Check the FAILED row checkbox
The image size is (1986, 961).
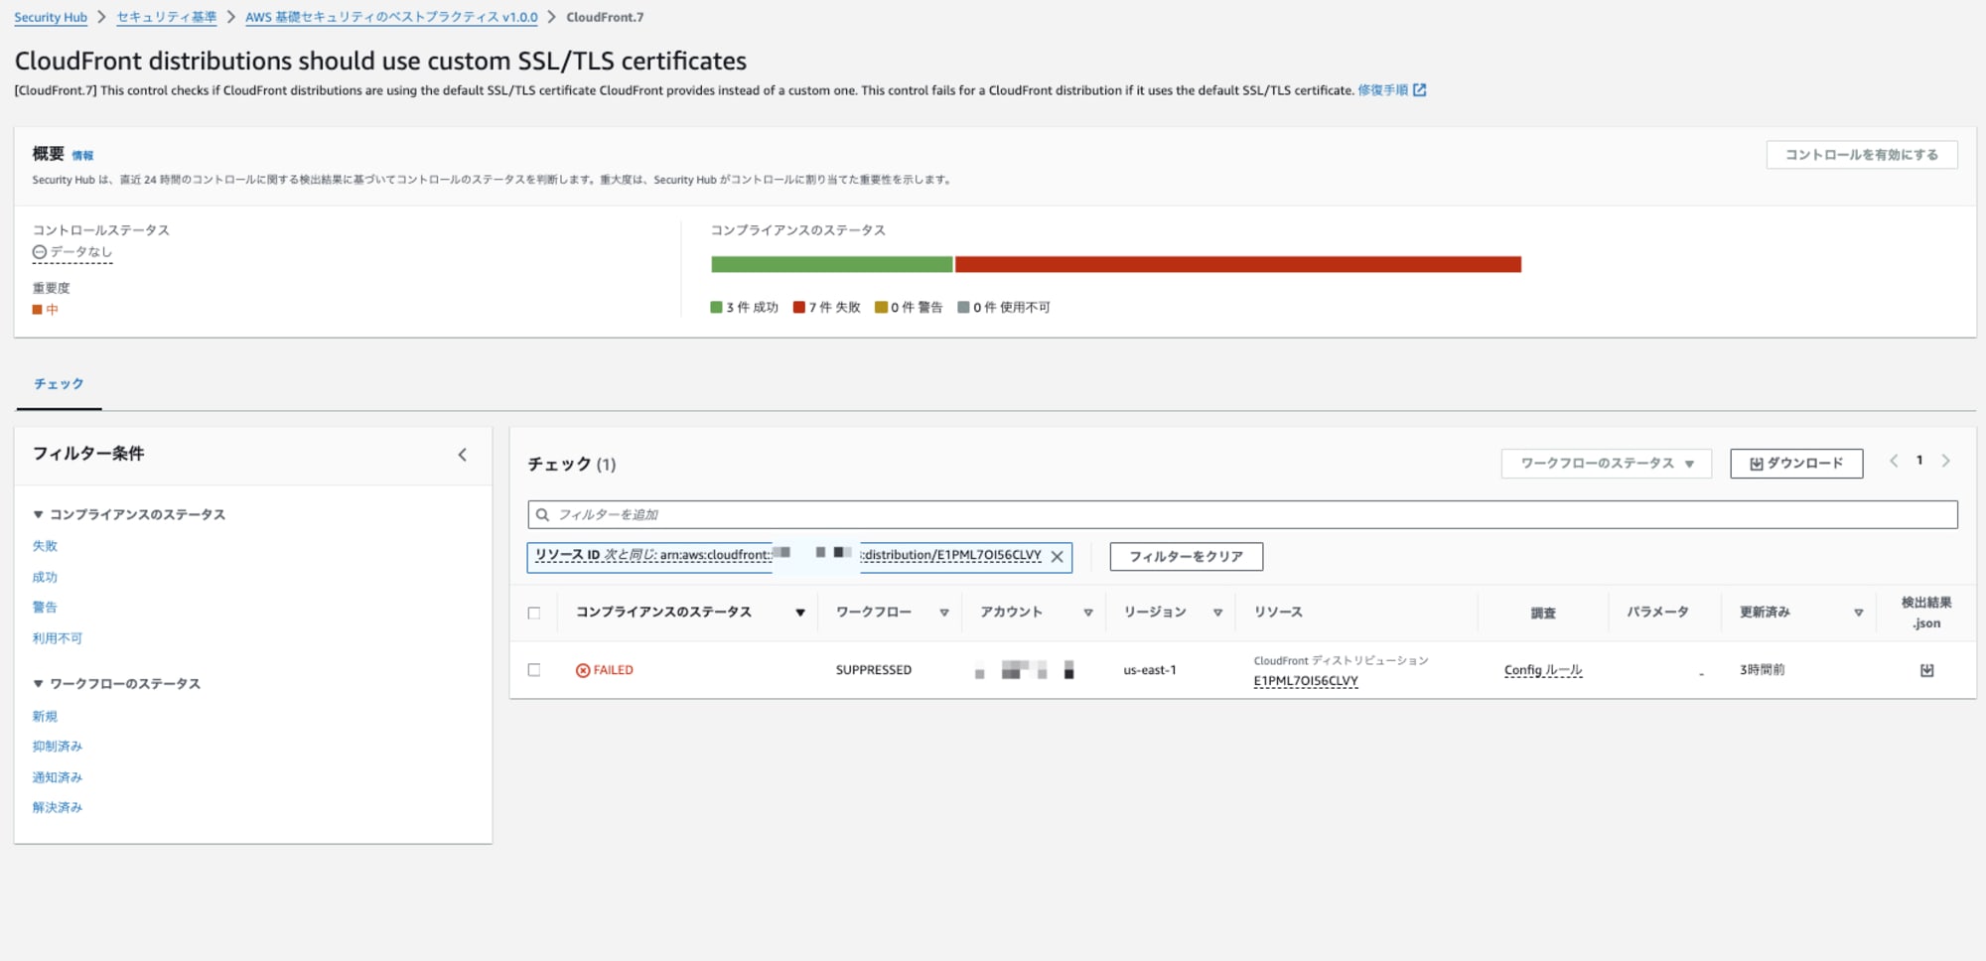click(534, 670)
